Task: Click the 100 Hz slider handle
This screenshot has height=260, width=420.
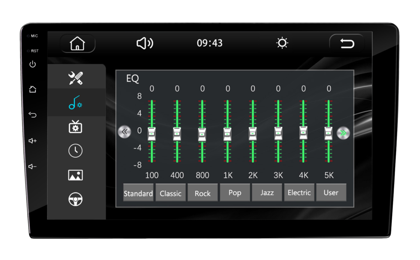Action: point(152,133)
